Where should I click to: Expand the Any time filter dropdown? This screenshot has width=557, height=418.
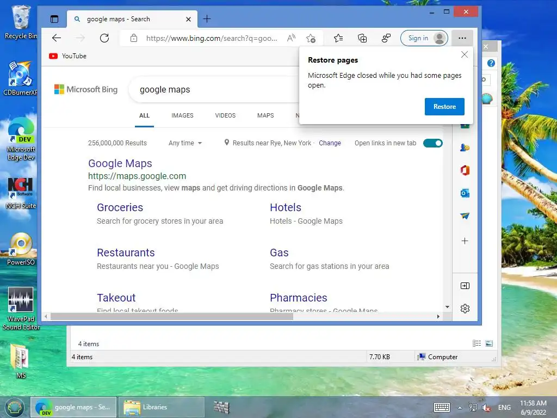pyautogui.click(x=185, y=143)
